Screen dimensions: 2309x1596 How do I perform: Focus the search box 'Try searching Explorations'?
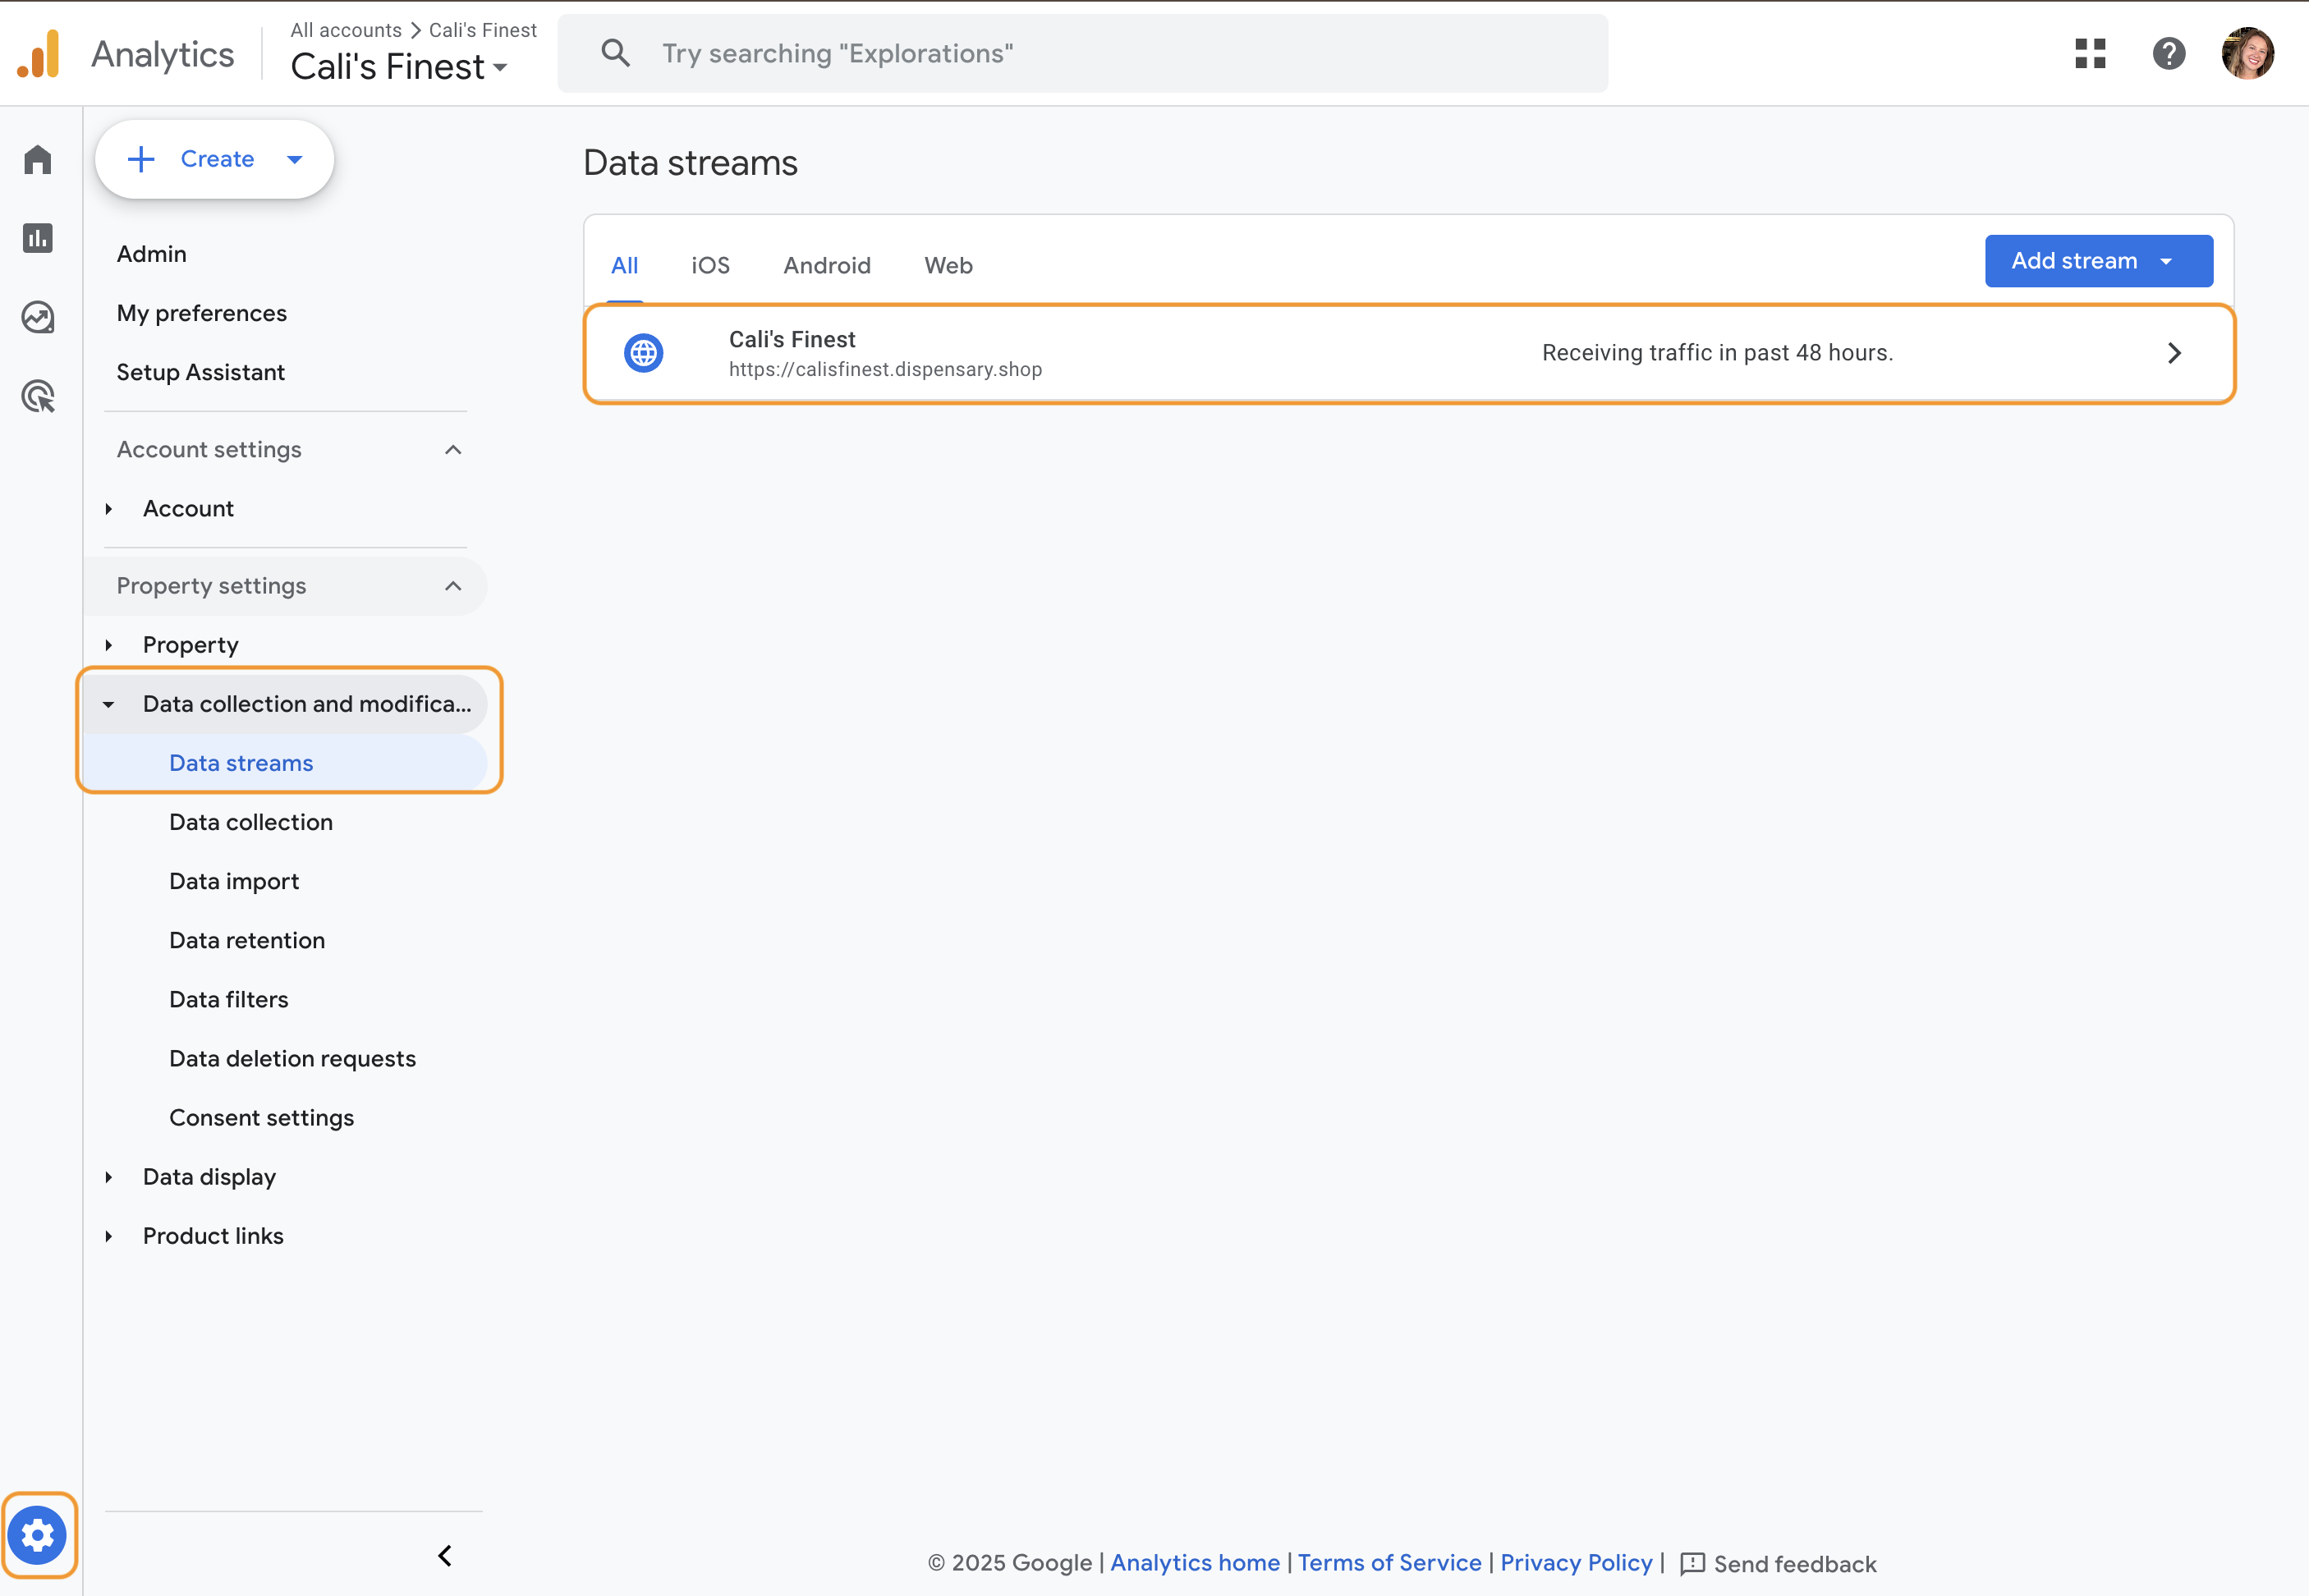click(x=1083, y=53)
